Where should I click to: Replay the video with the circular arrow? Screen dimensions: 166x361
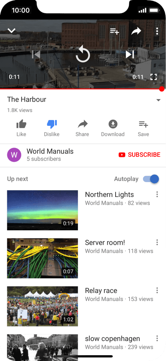[x=83, y=54]
